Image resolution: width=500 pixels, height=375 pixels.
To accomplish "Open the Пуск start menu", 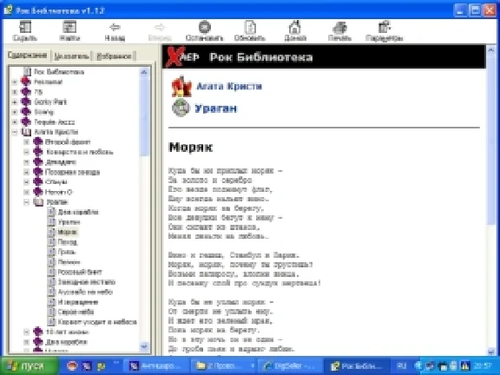I will pos(30,365).
